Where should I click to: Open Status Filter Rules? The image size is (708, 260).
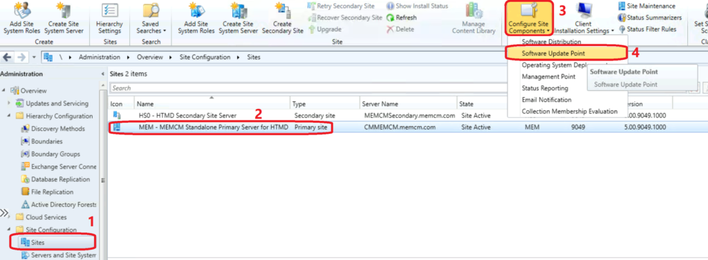coord(647,29)
